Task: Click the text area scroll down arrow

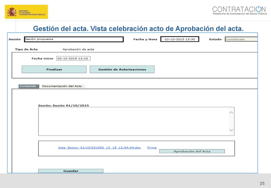Action: [x=231, y=130]
